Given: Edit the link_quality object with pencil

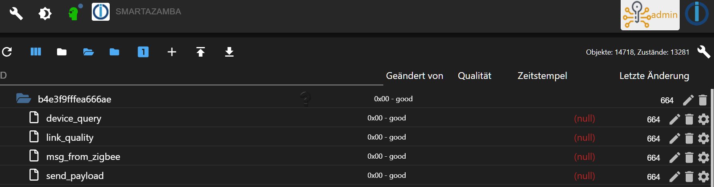Looking at the screenshot, I should [675, 138].
